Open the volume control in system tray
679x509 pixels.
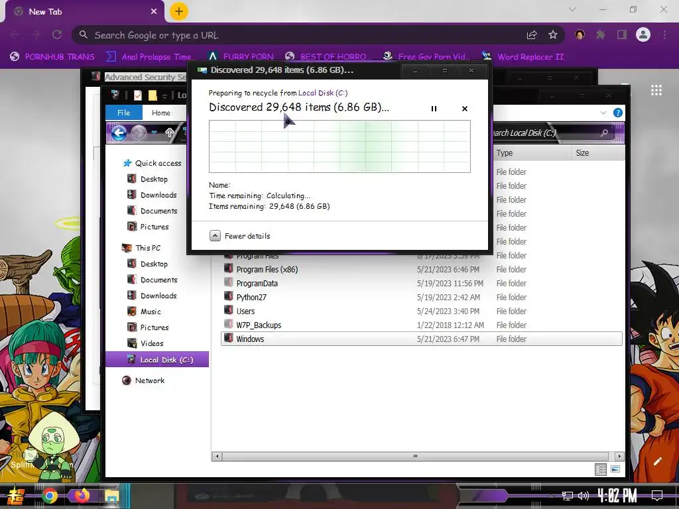pos(584,496)
